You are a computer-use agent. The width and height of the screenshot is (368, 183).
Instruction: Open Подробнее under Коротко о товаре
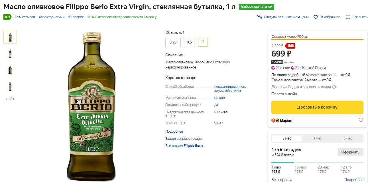[x=174, y=131]
